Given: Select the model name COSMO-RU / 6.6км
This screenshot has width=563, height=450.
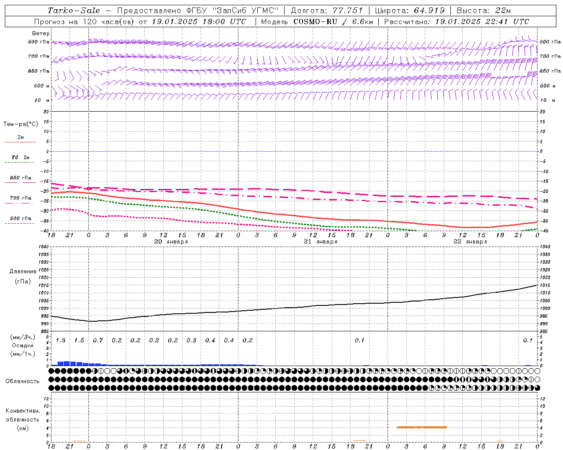Looking at the screenshot, I should point(333,22).
